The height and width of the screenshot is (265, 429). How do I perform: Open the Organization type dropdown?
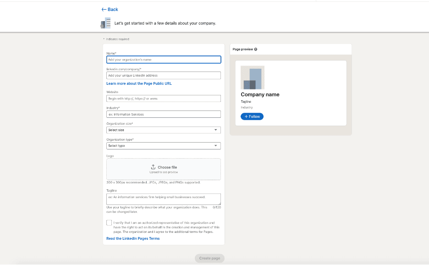click(163, 145)
